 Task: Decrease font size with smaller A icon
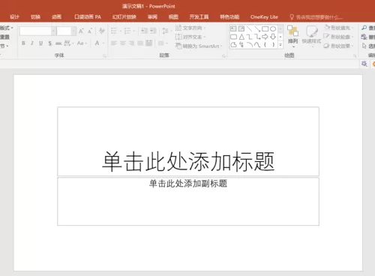(x=90, y=31)
